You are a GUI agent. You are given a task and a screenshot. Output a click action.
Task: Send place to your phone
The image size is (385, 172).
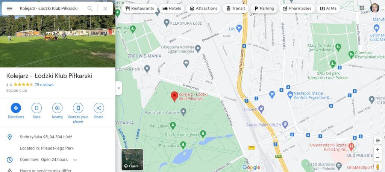pos(78,113)
